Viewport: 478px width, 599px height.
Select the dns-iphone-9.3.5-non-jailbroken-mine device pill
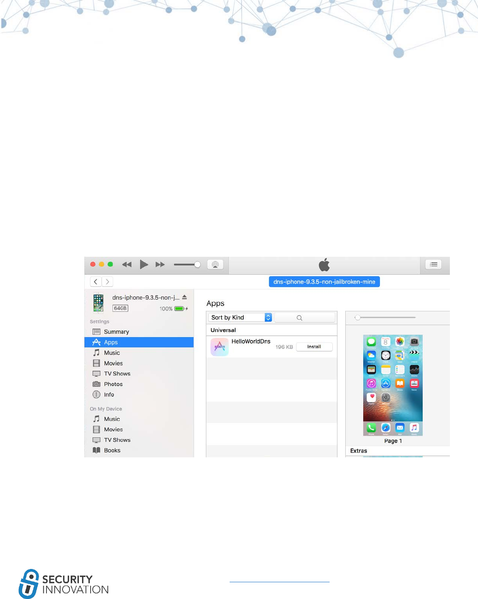[x=324, y=282]
